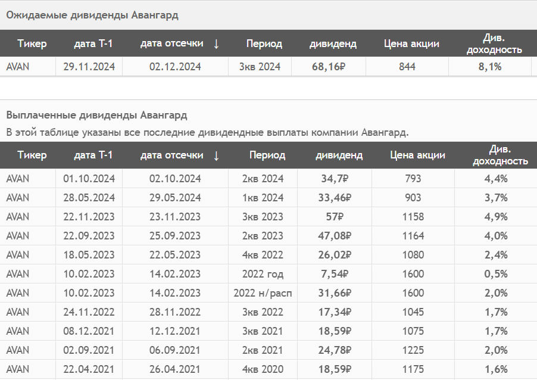This screenshot has width=537, height=380.
Task: Click 'Цена акции' header in paid dividends table
Action: click(x=417, y=155)
